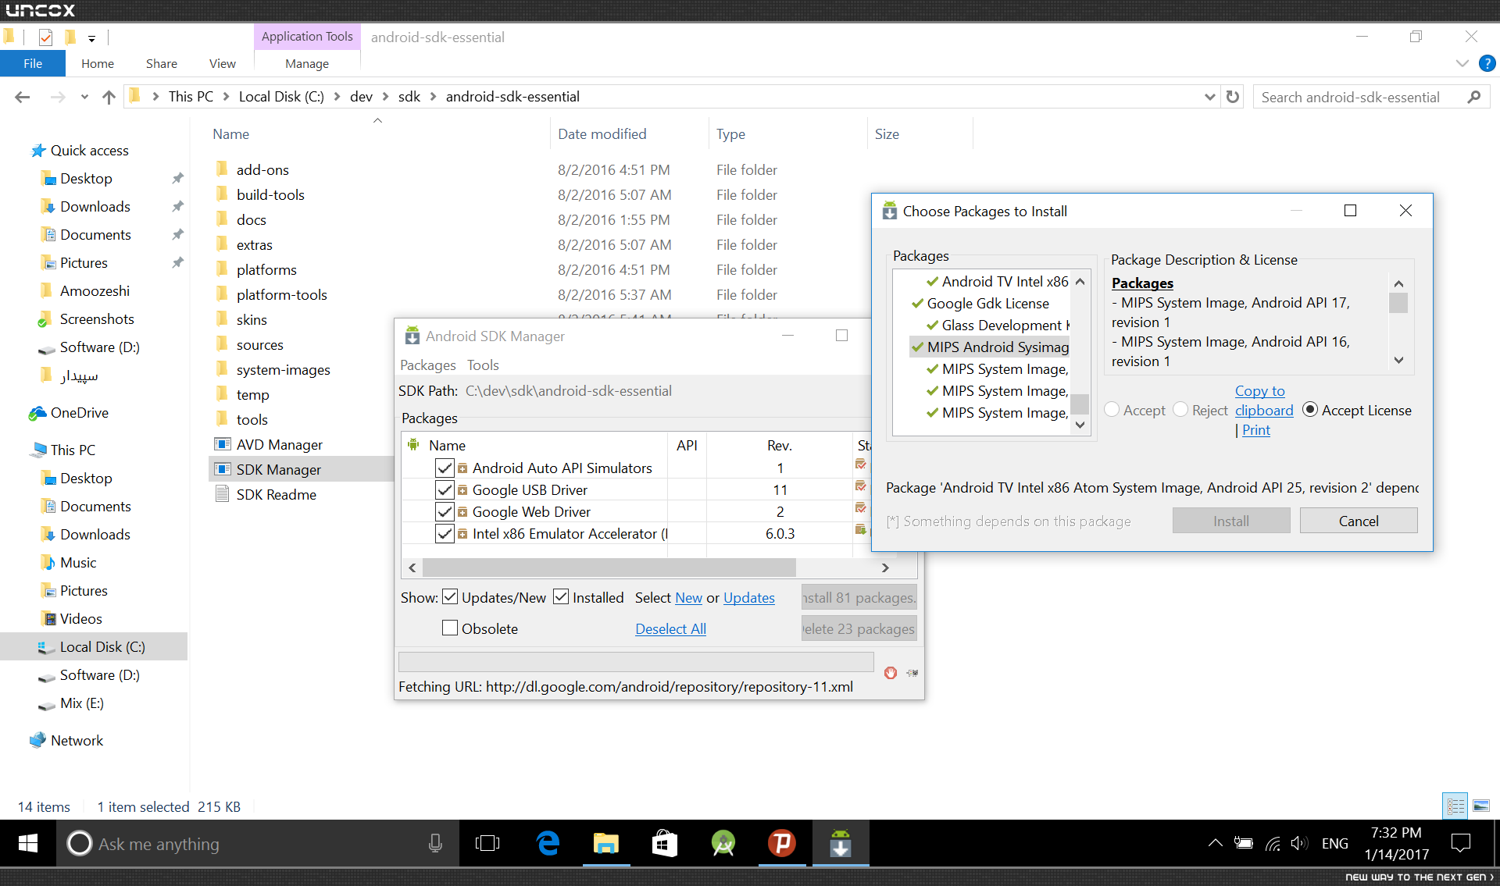
Task: Select the SDK Readme file
Action: pos(276,495)
